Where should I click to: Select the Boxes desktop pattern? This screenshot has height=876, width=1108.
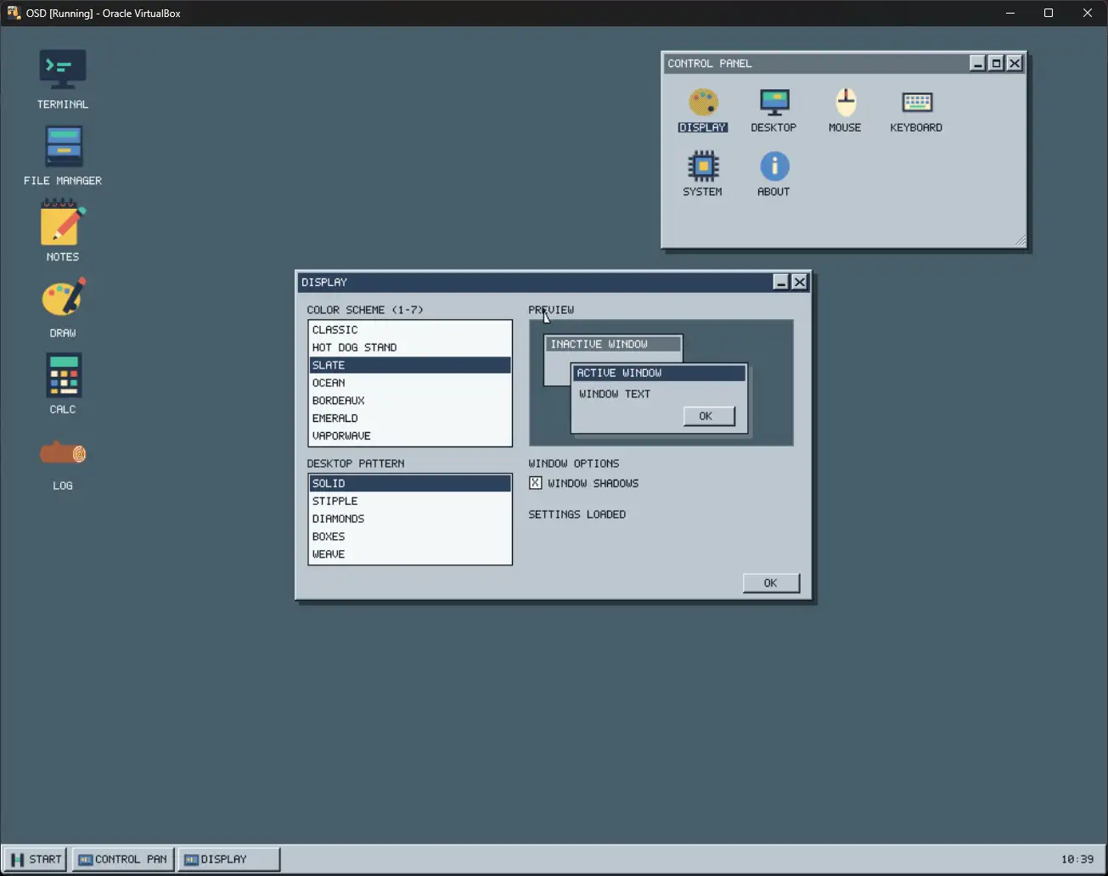[410, 536]
